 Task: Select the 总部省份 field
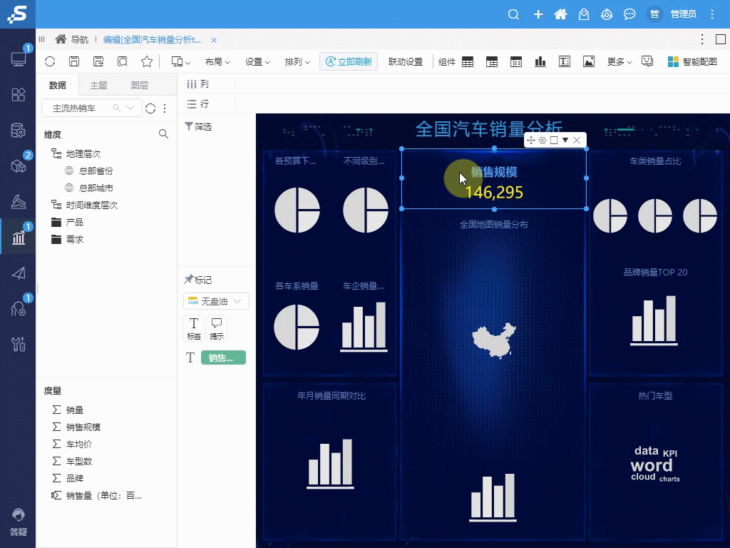point(96,171)
